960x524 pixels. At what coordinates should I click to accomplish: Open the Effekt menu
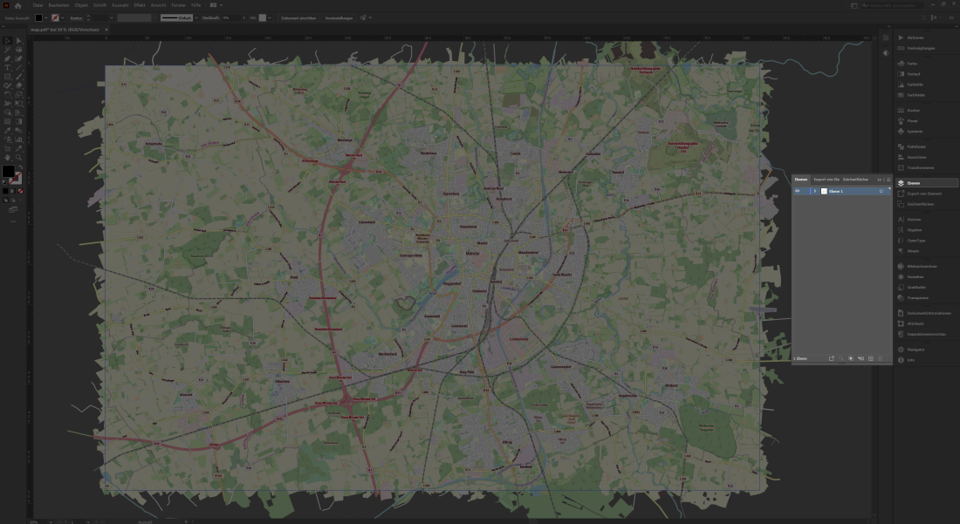point(140,5)
